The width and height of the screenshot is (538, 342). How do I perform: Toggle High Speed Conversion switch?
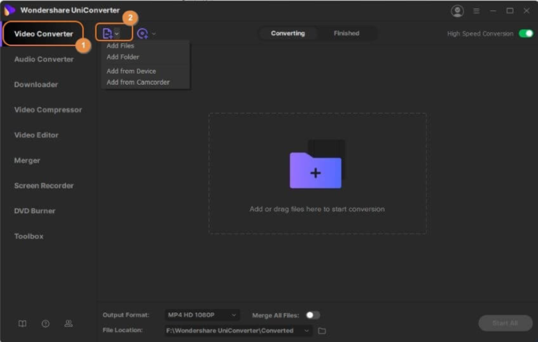coord(525,34)
